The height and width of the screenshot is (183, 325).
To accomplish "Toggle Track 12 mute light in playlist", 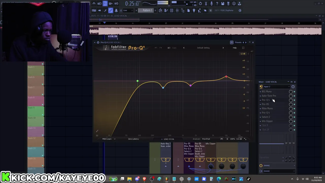I will 42,145.
